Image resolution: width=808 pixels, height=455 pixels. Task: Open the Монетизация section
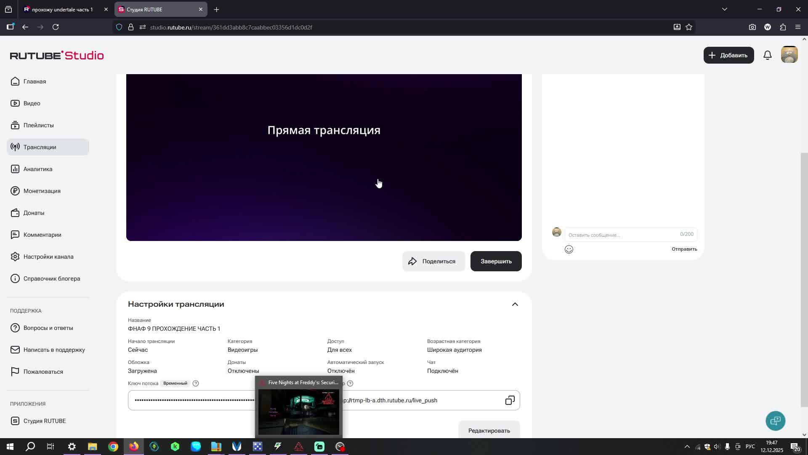(x=42, y=191)
